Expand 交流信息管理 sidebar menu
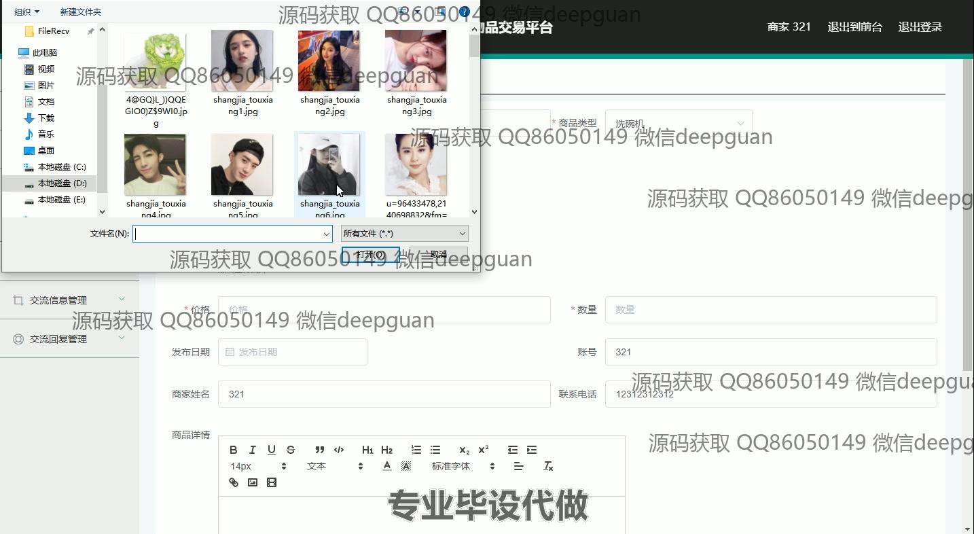 pos(69,300)
